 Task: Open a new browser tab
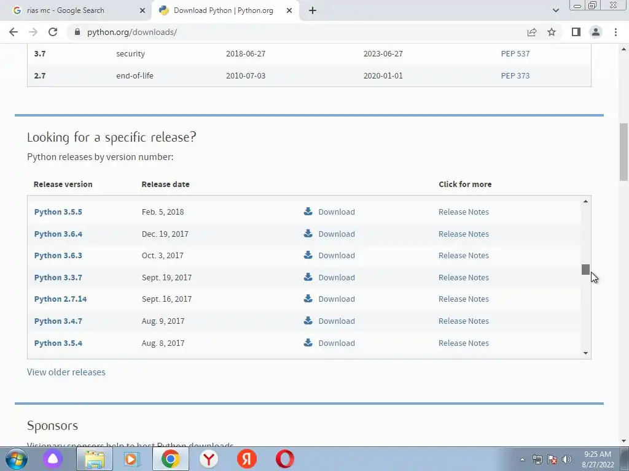pyautogui.click(x=313, y=10)
